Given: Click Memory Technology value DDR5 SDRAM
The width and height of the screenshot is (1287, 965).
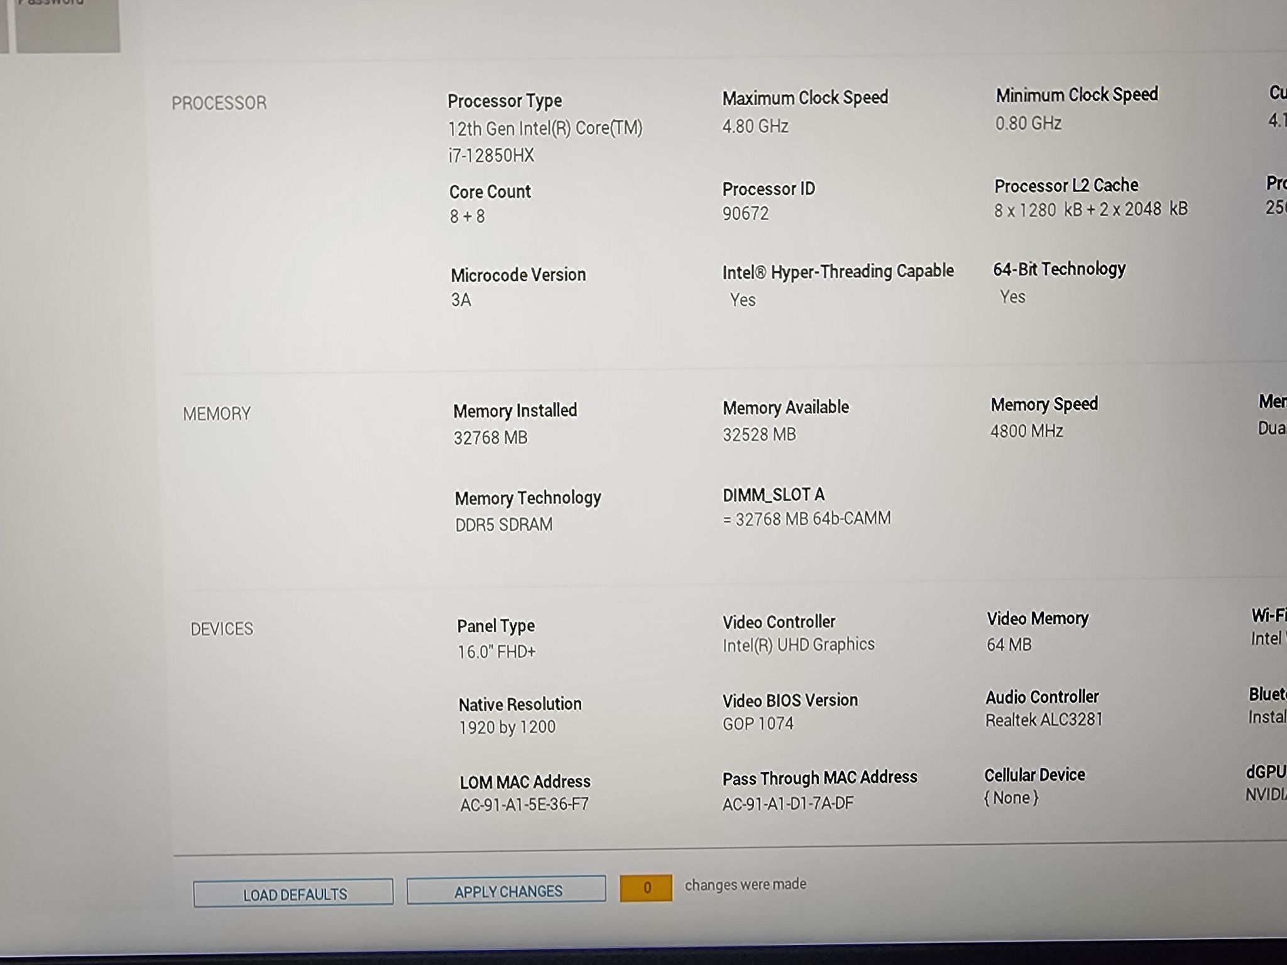Looking at the screenshot, I should pyautogui.click(x=504, y=525).
